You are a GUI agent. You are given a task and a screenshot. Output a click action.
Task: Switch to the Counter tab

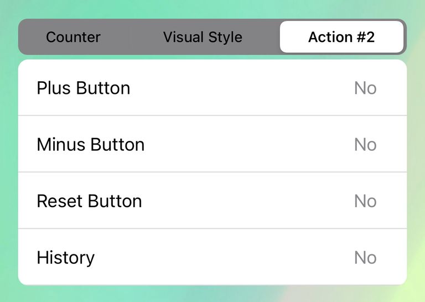click(x=73, y=37)
